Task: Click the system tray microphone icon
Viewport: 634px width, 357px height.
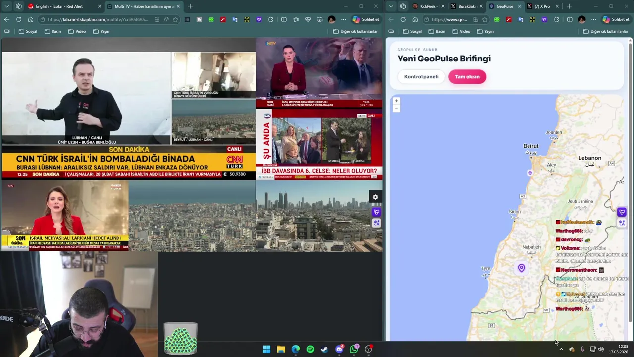Action: coord(582,349)
